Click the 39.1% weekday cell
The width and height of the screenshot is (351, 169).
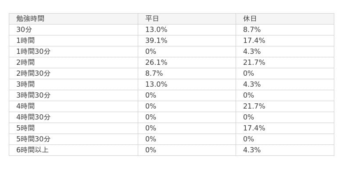156,41
